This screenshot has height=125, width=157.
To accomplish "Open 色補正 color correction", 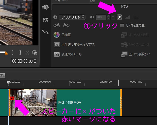I will [x=66, y=34].
